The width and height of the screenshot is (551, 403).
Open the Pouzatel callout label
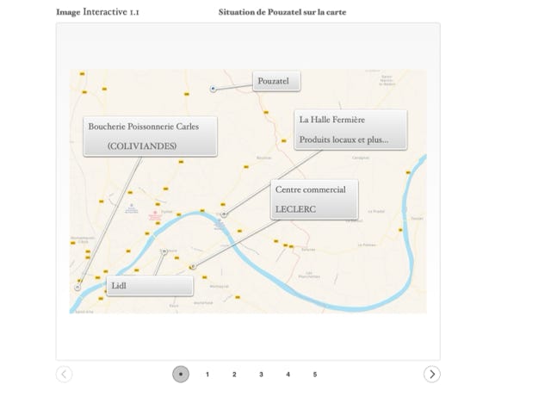(276, 82)
